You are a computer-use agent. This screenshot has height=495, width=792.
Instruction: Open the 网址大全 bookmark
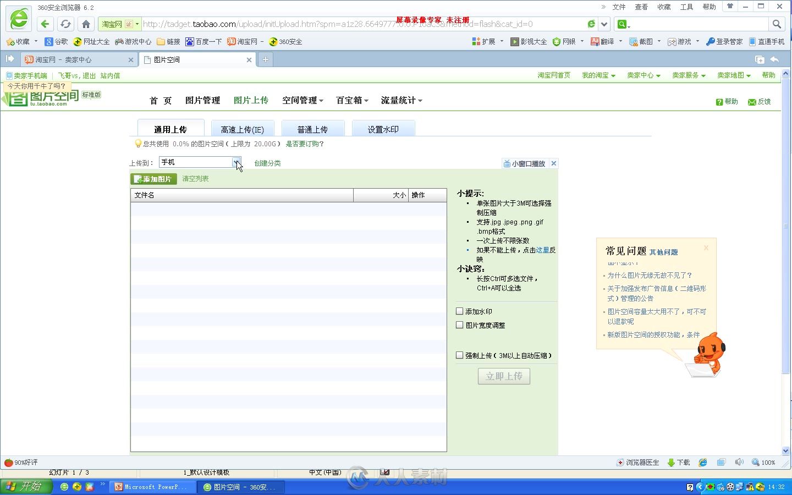coord(91,42)
